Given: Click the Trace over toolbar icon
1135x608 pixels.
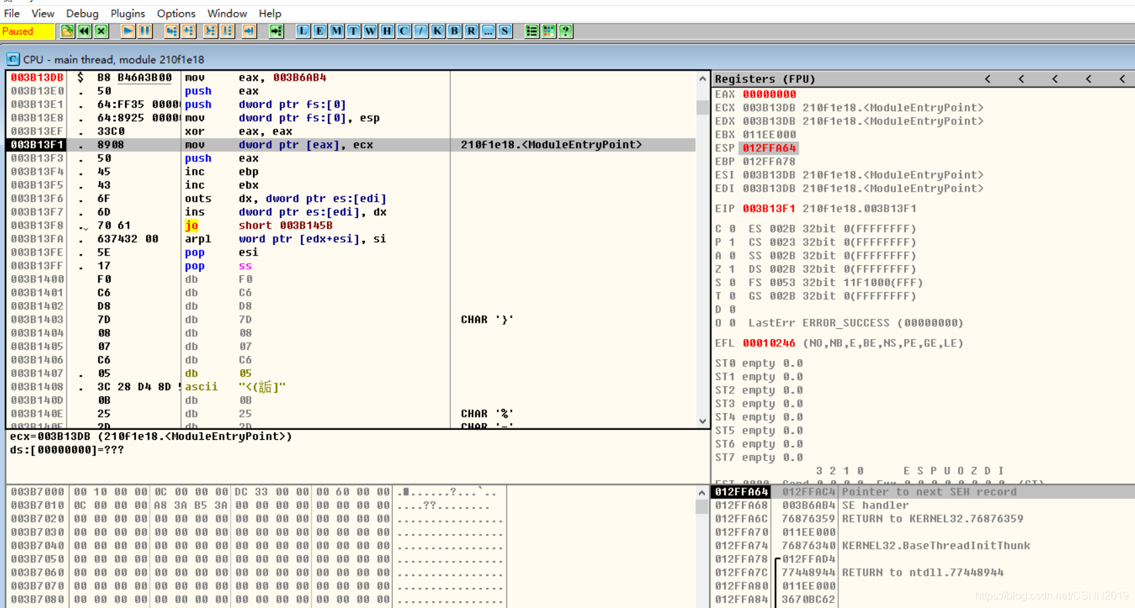Looking at the screenshot, I should pos(228,31).
